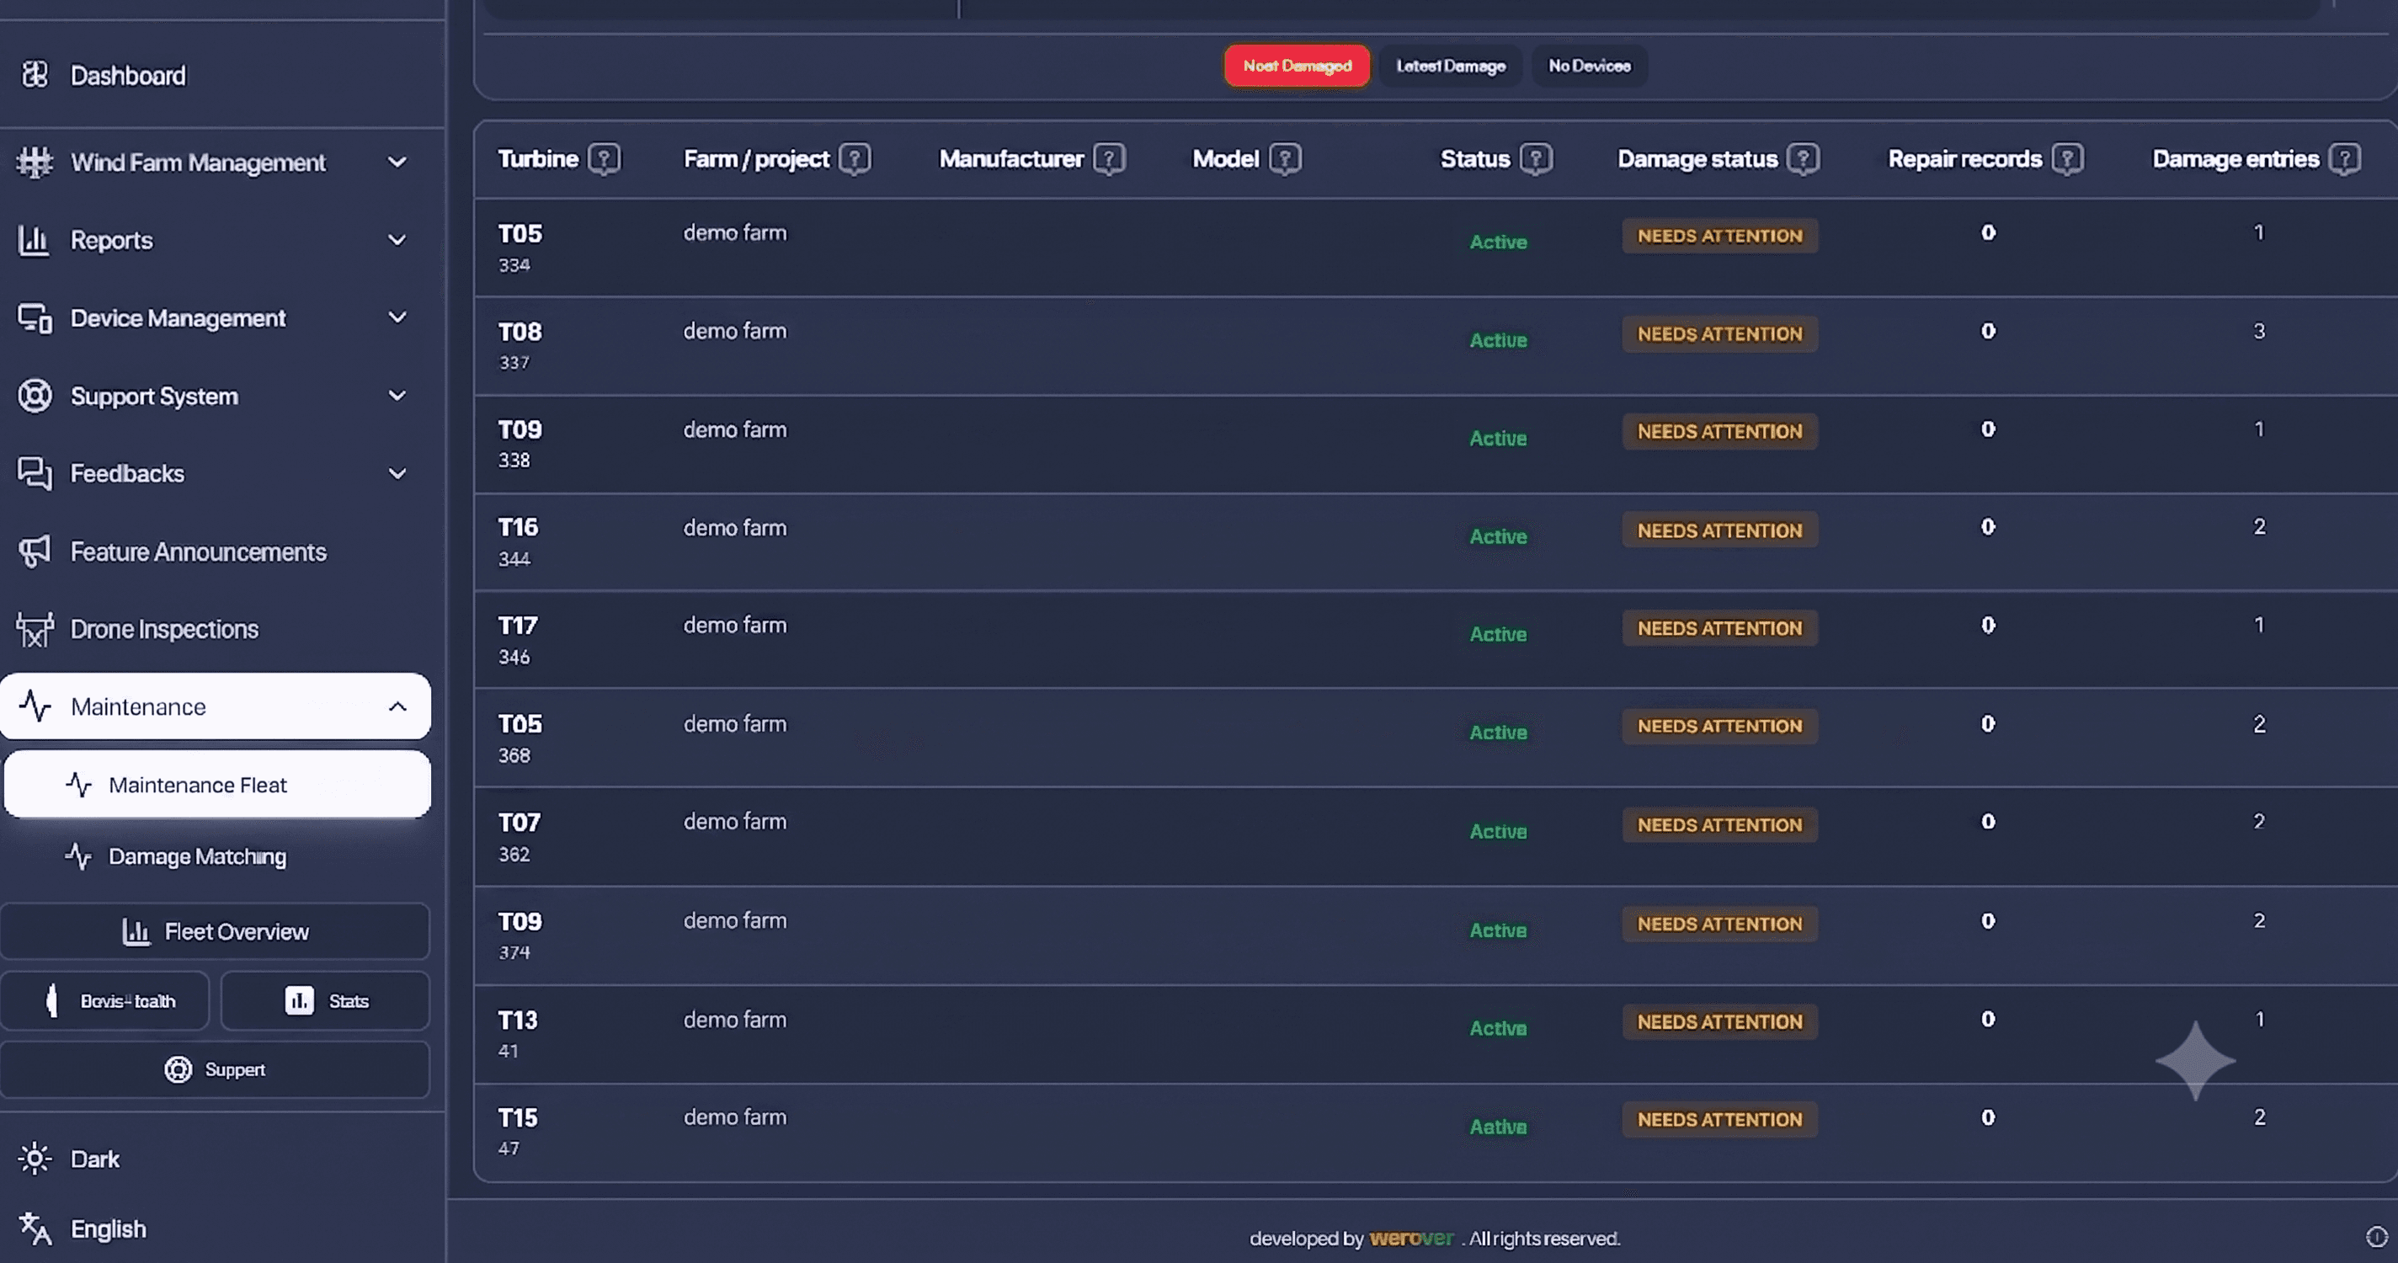2398x1263 pixels.
Task: Select Maintenance Fleet menu item
Action: pos(217,785)
